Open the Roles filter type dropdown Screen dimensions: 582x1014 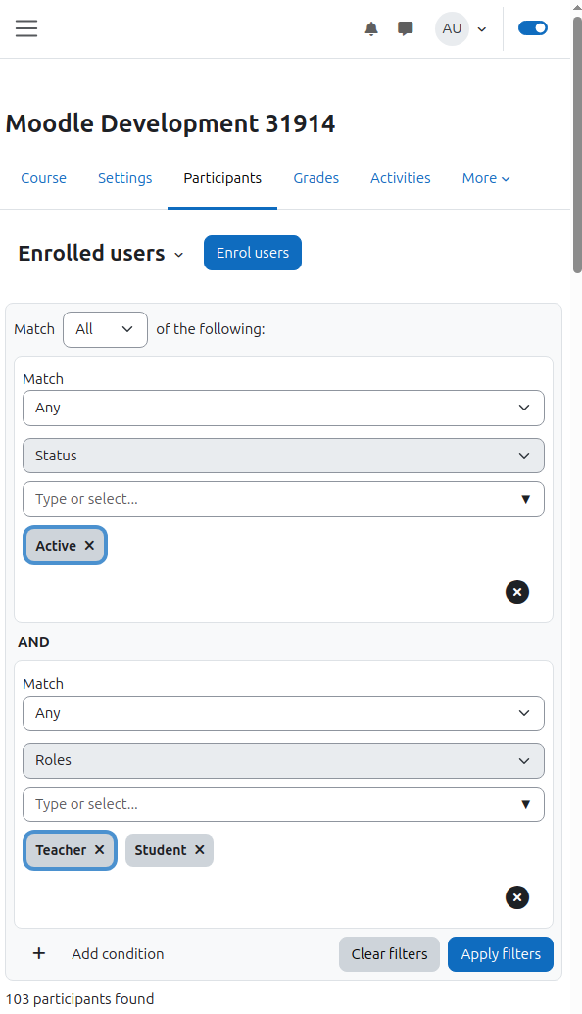click(283, 760)
